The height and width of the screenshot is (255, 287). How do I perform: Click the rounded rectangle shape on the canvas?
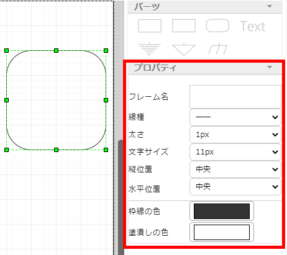56,100
